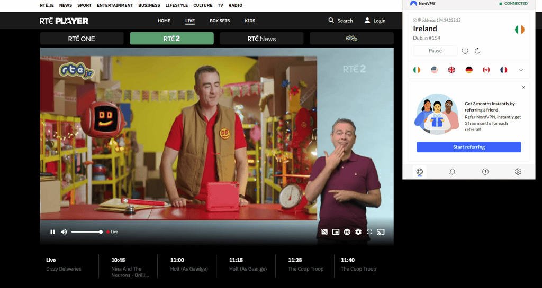The height and width of the screenshot is (288, 542).
Task: Click the IP address 194.34.235.25 text
Action: pyautogui.click(x=439, y=20)
